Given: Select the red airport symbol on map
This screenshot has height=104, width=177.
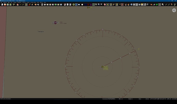Looking at the screenshot, I should [x=55, y=23].
